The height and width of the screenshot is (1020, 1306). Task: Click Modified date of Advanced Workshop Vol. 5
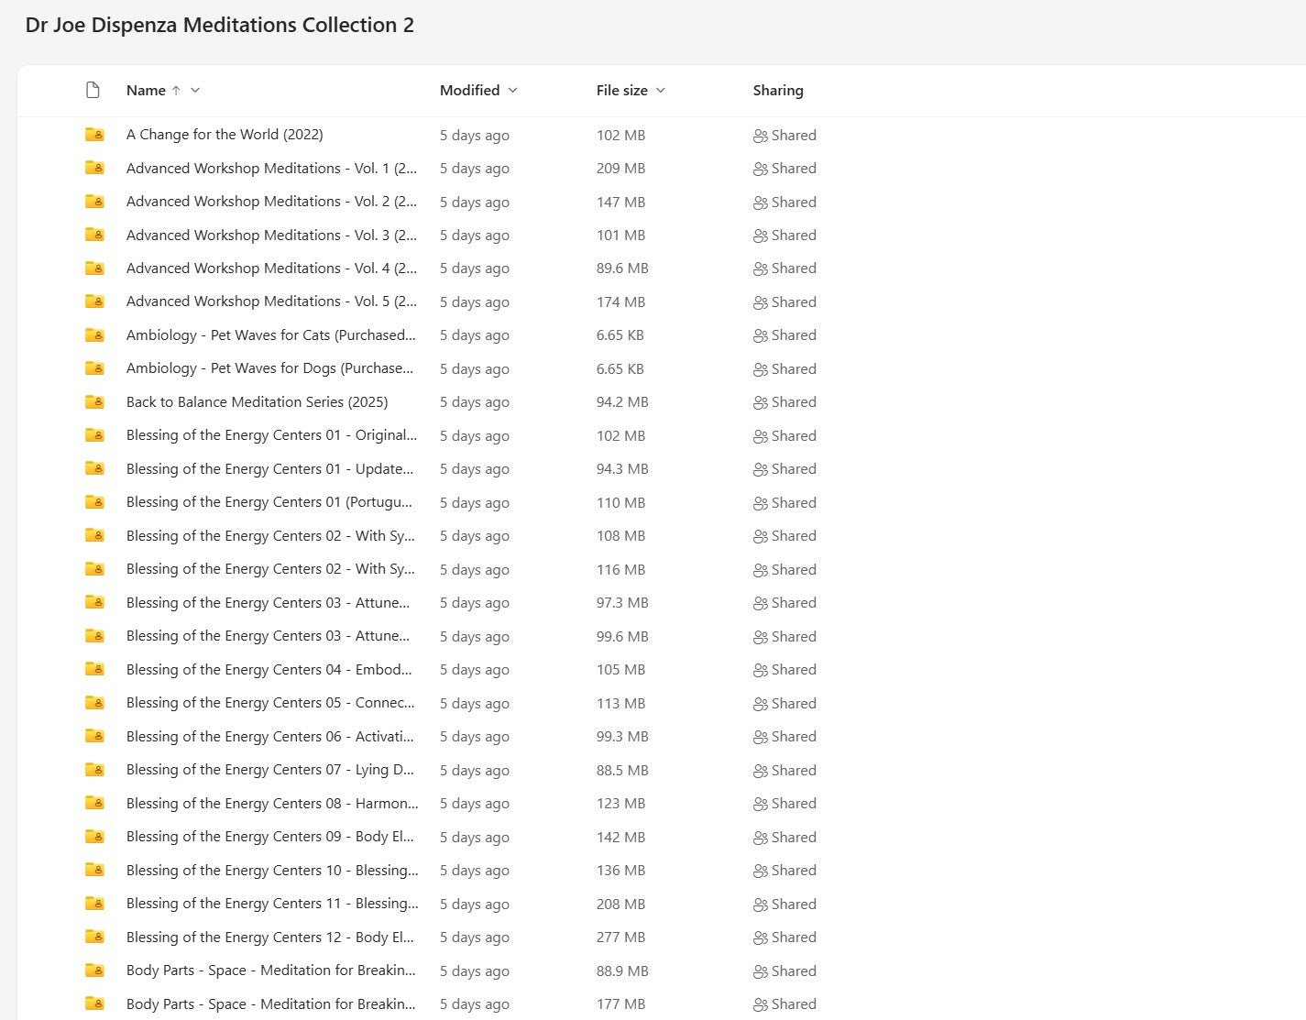[x=475, y=302]
